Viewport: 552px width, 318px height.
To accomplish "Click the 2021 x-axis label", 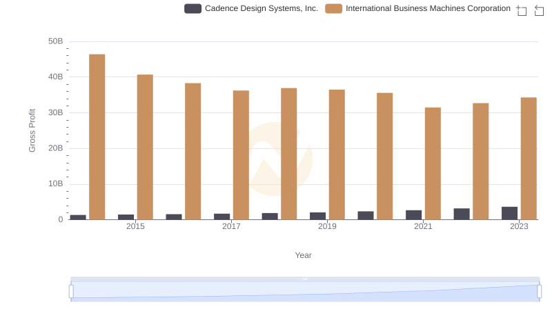I will [x=423, y=226].
